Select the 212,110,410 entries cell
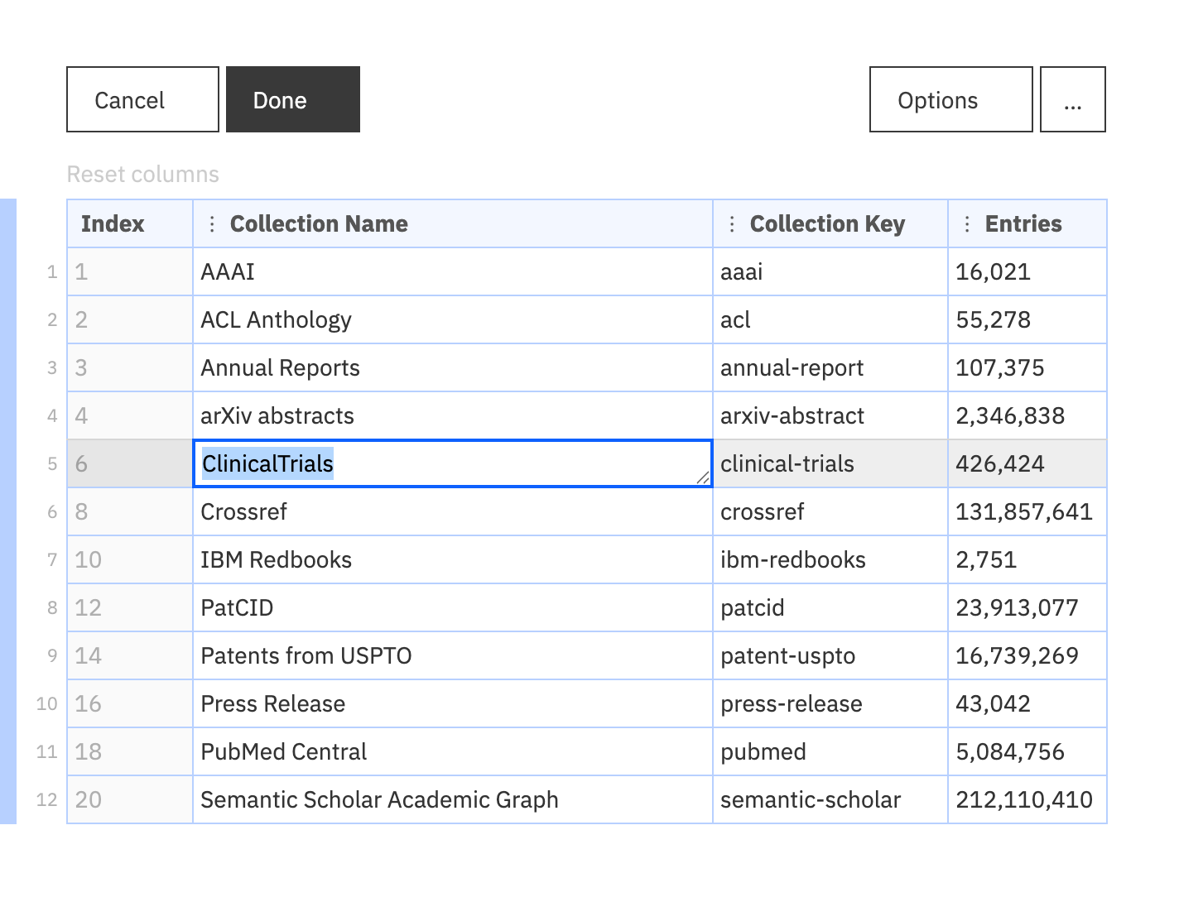Screen dimensions: 1179x902 tap(1027, 799)
